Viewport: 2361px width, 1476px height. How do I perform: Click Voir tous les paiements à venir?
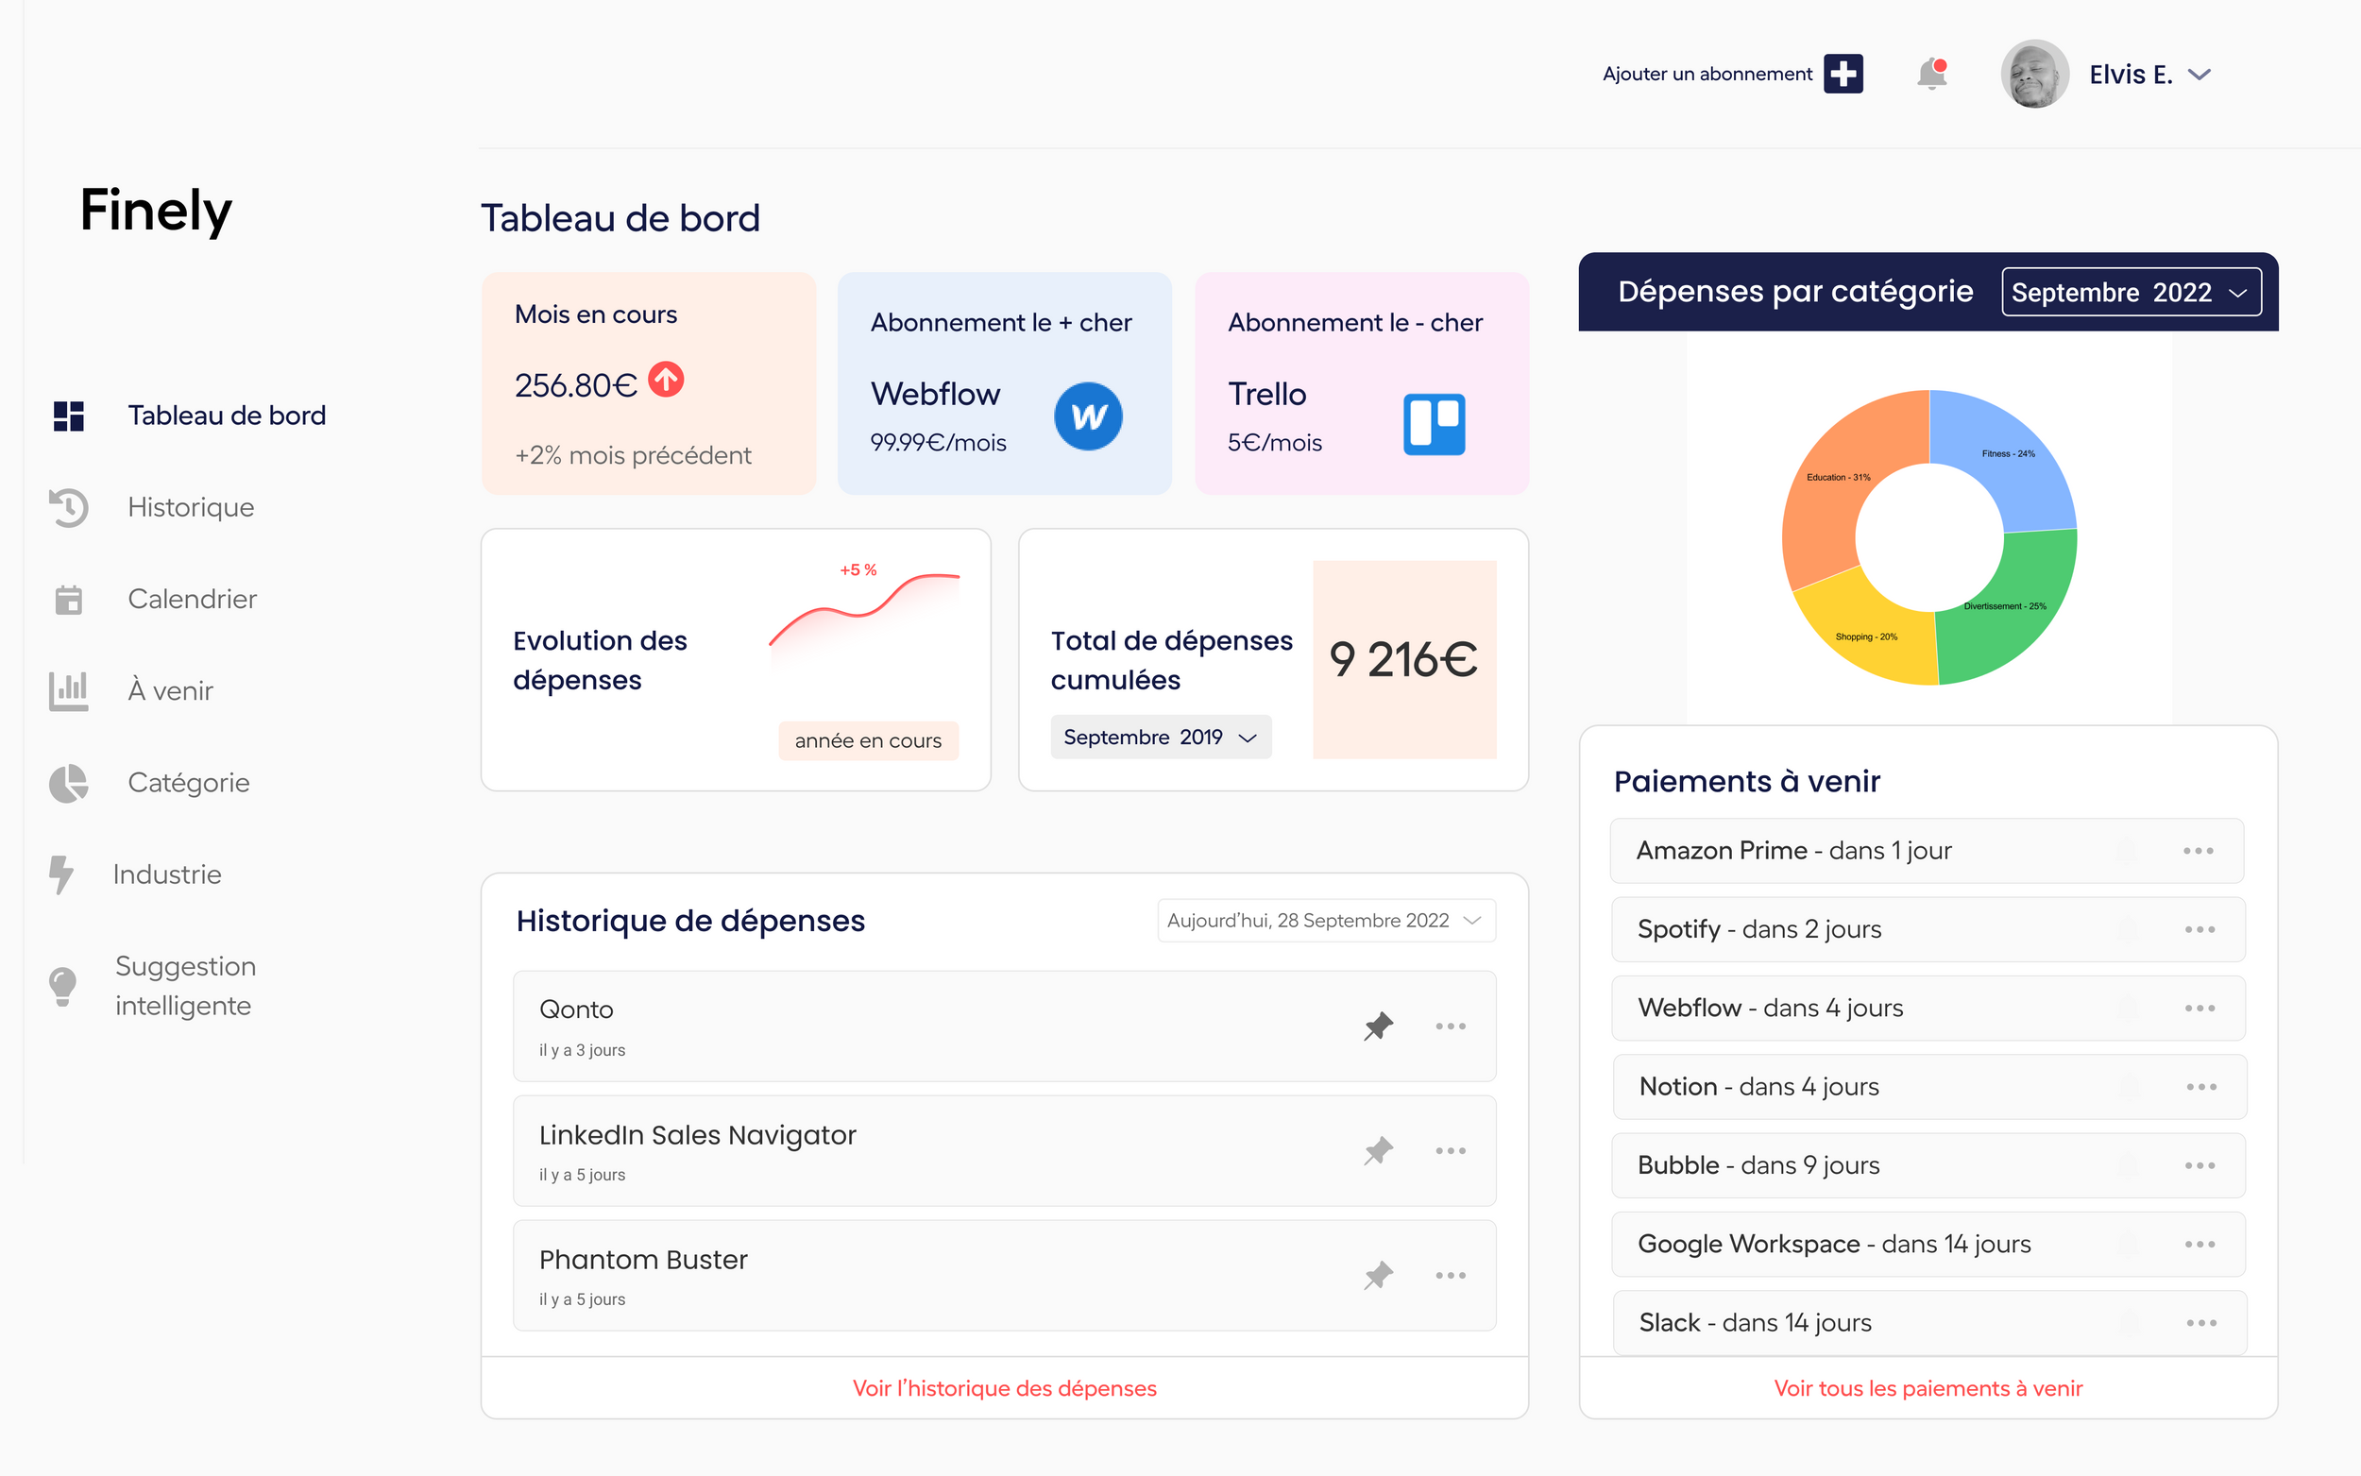(x=1927, y=1387)
